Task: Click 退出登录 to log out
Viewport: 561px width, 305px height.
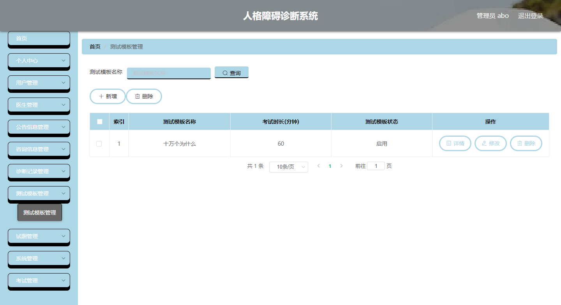Action: coord(531,16)
